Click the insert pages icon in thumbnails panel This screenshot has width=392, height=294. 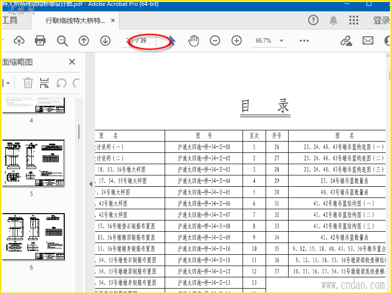(44, 83)
